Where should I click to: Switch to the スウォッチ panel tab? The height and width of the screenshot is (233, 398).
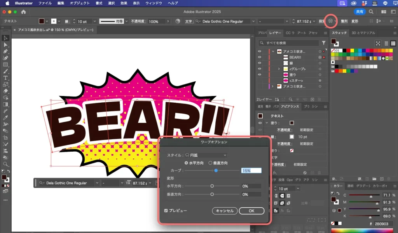coord(340,33)
